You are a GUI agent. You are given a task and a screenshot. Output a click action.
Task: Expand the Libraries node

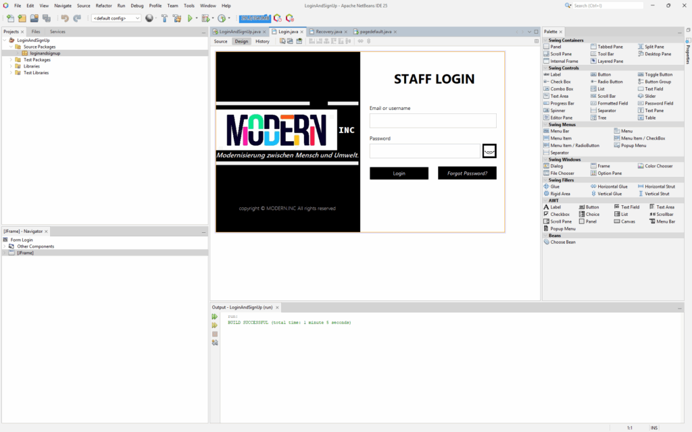click(11, 66)
